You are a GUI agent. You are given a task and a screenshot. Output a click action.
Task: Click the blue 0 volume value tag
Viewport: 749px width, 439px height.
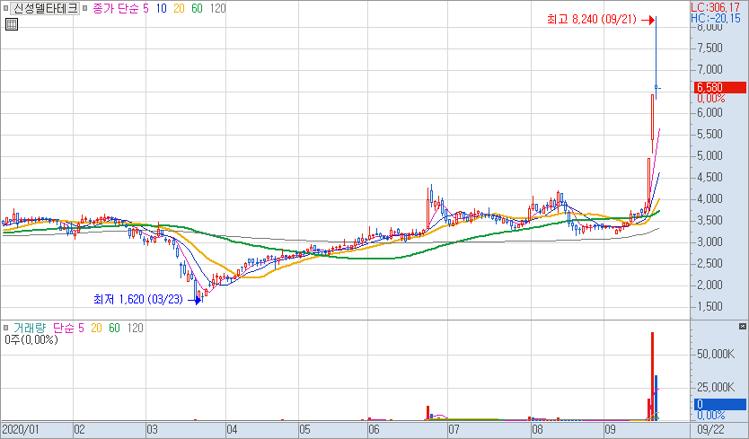[720, 404]
